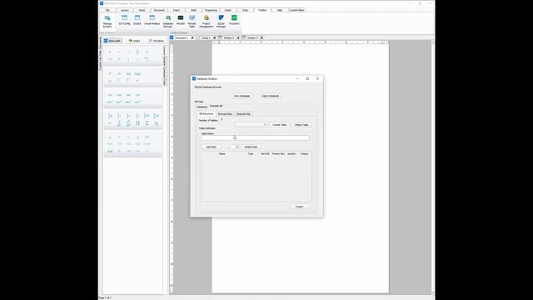Viewport: 533px width, 300px height.
Task: Click the Delete Field button
Action: coord(251,147)
